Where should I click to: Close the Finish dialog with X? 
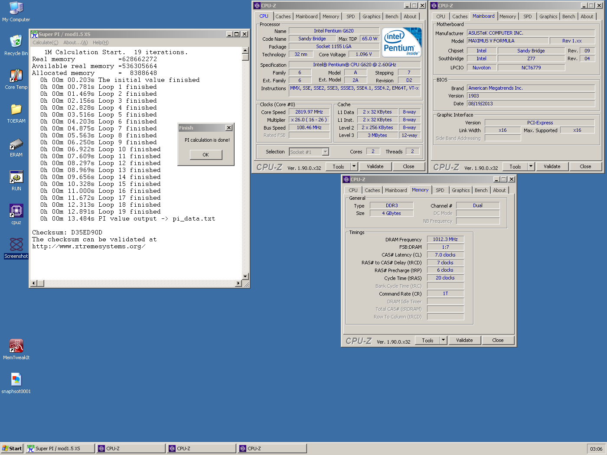coord(229,127)
